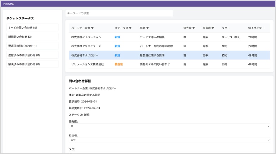276x154 pixels.
Task: Sort by 優先度 column arrow
Action: click(x=194, y=28)
